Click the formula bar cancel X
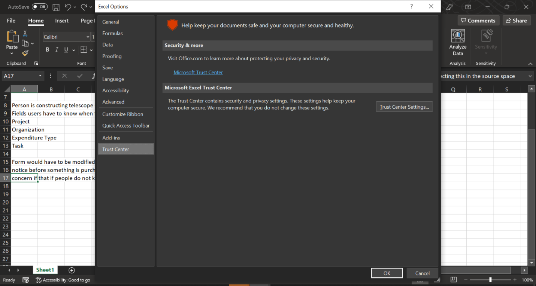 pyautogui.click(x=64, y=76)
